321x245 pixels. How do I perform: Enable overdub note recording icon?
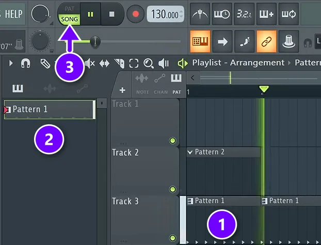tap(266, 14)
